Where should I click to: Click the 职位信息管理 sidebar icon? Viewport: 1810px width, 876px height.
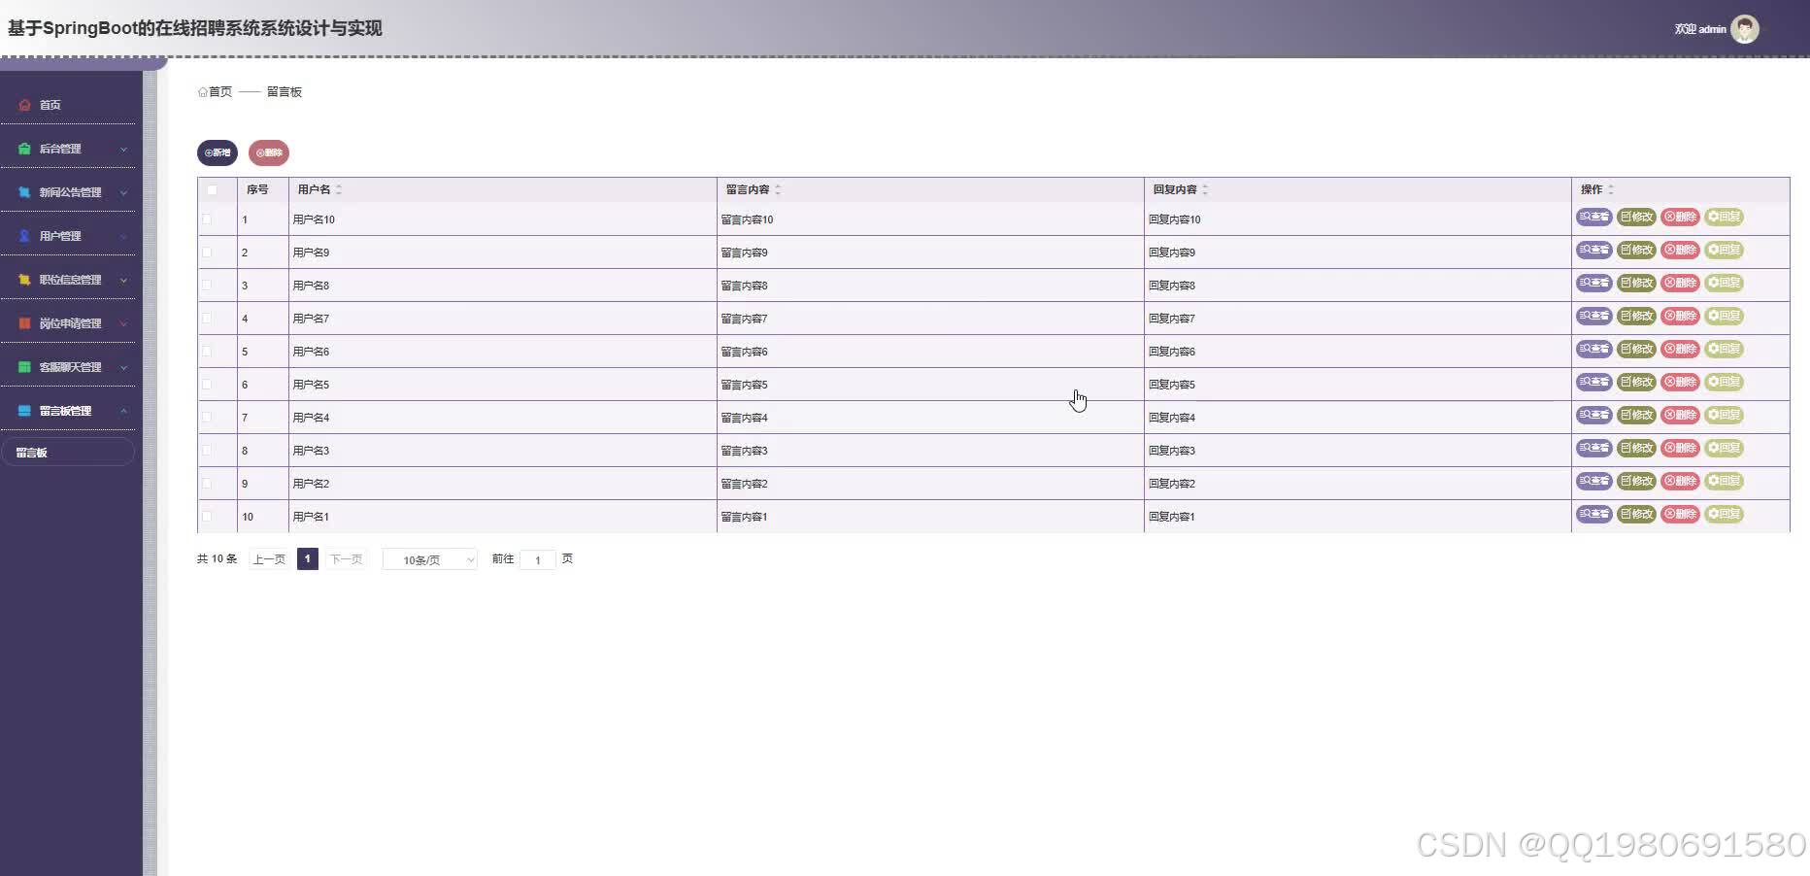(x=24, y=280)
